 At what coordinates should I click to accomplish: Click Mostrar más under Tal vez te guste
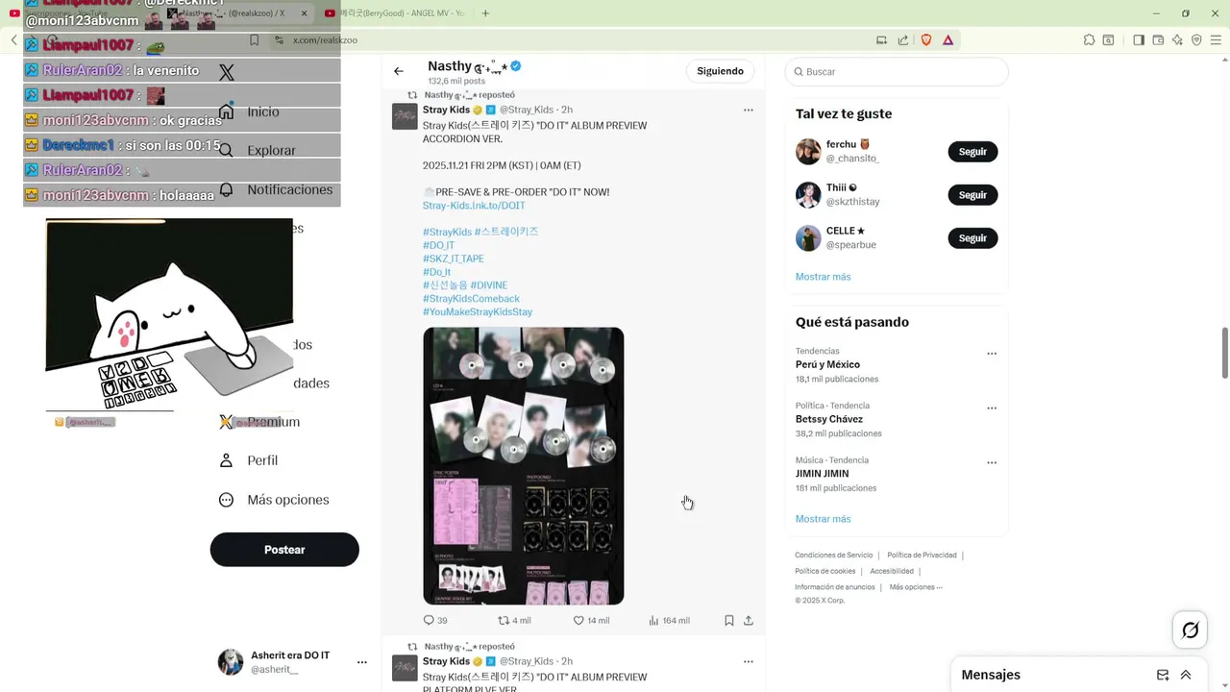pos(823,277)
